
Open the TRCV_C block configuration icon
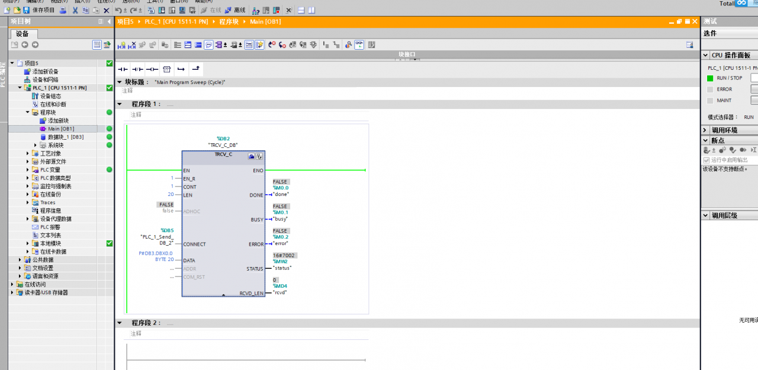tap(251, 156)
